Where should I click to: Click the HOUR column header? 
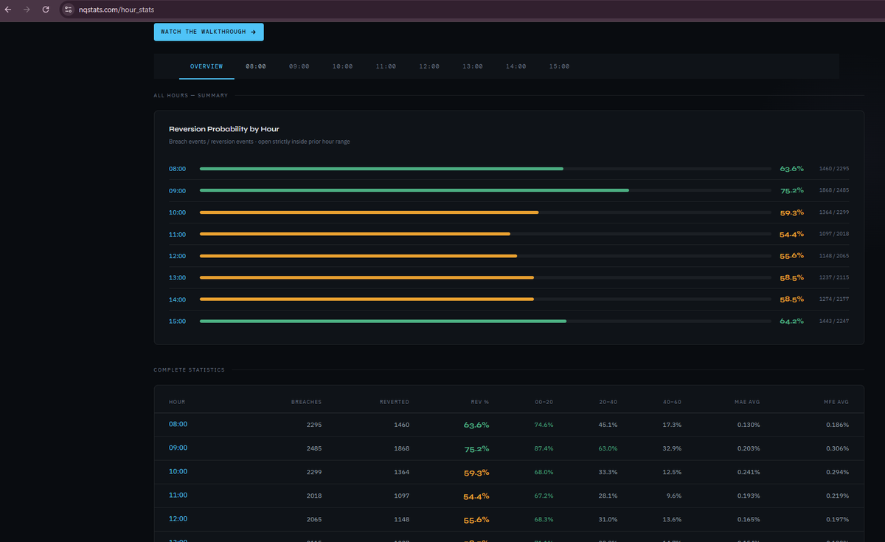click(x=177, y=402)
